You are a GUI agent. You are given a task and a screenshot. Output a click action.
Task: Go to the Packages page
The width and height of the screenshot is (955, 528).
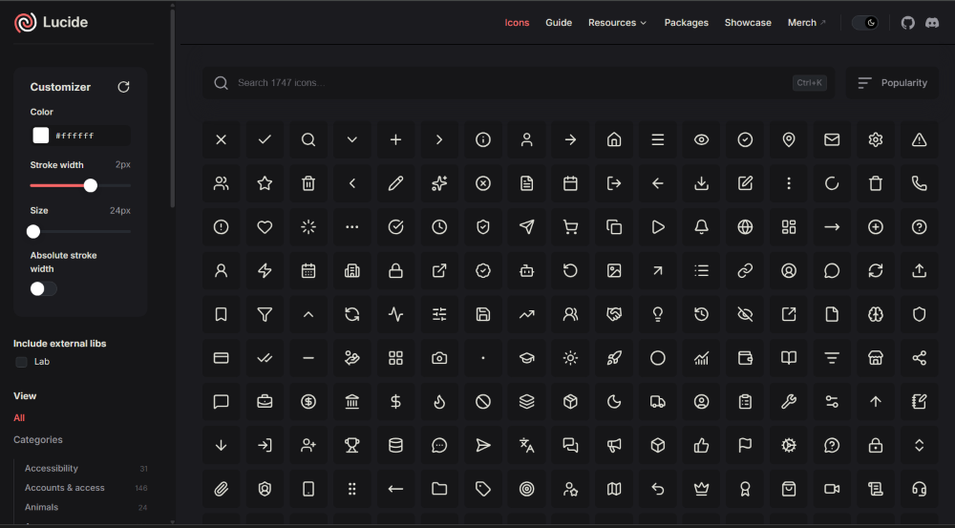(686, 23)
